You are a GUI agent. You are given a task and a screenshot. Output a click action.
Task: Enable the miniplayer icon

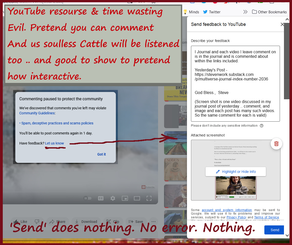125,198
